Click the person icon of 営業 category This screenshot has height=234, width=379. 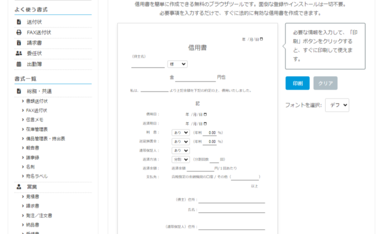[x=19, y=187]
